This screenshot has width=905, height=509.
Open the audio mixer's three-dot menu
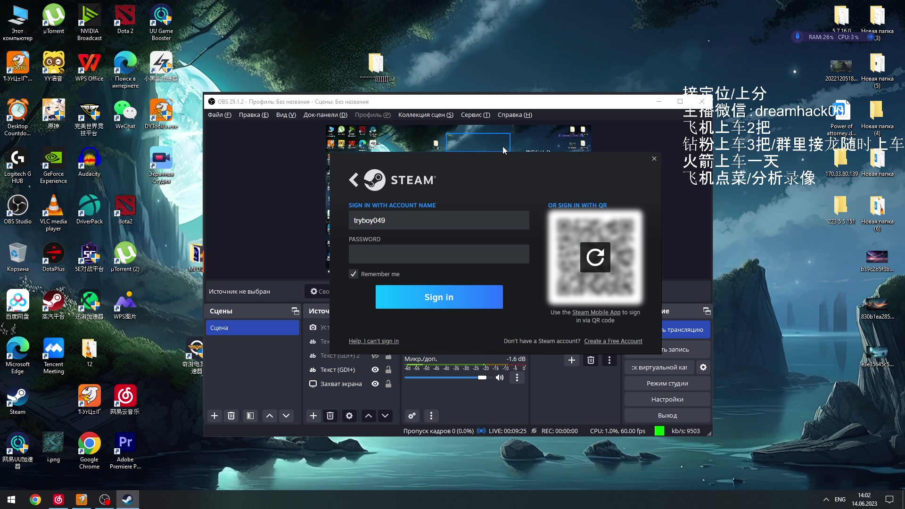click(431, 416)
